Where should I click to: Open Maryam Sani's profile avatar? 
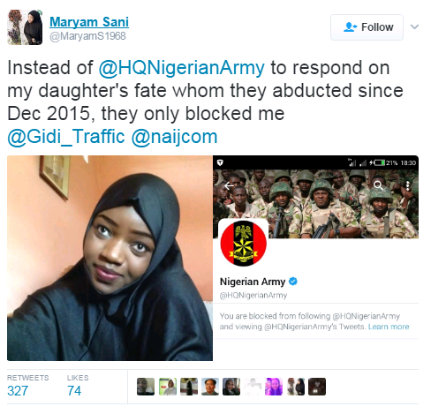[x=25, y=27]
